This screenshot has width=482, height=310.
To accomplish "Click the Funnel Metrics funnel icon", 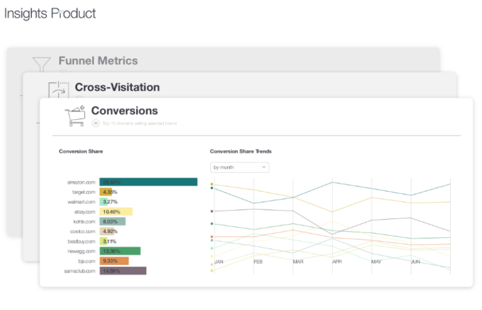I will 41,64.
